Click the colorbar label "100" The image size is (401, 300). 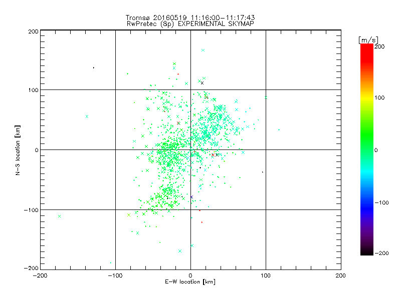379,97
